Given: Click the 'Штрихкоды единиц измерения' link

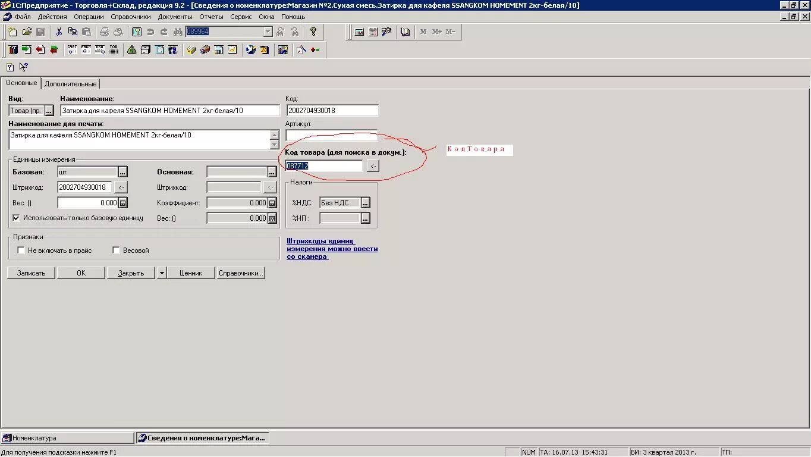Looking at the screenshot, I should [x=332, y=249].
